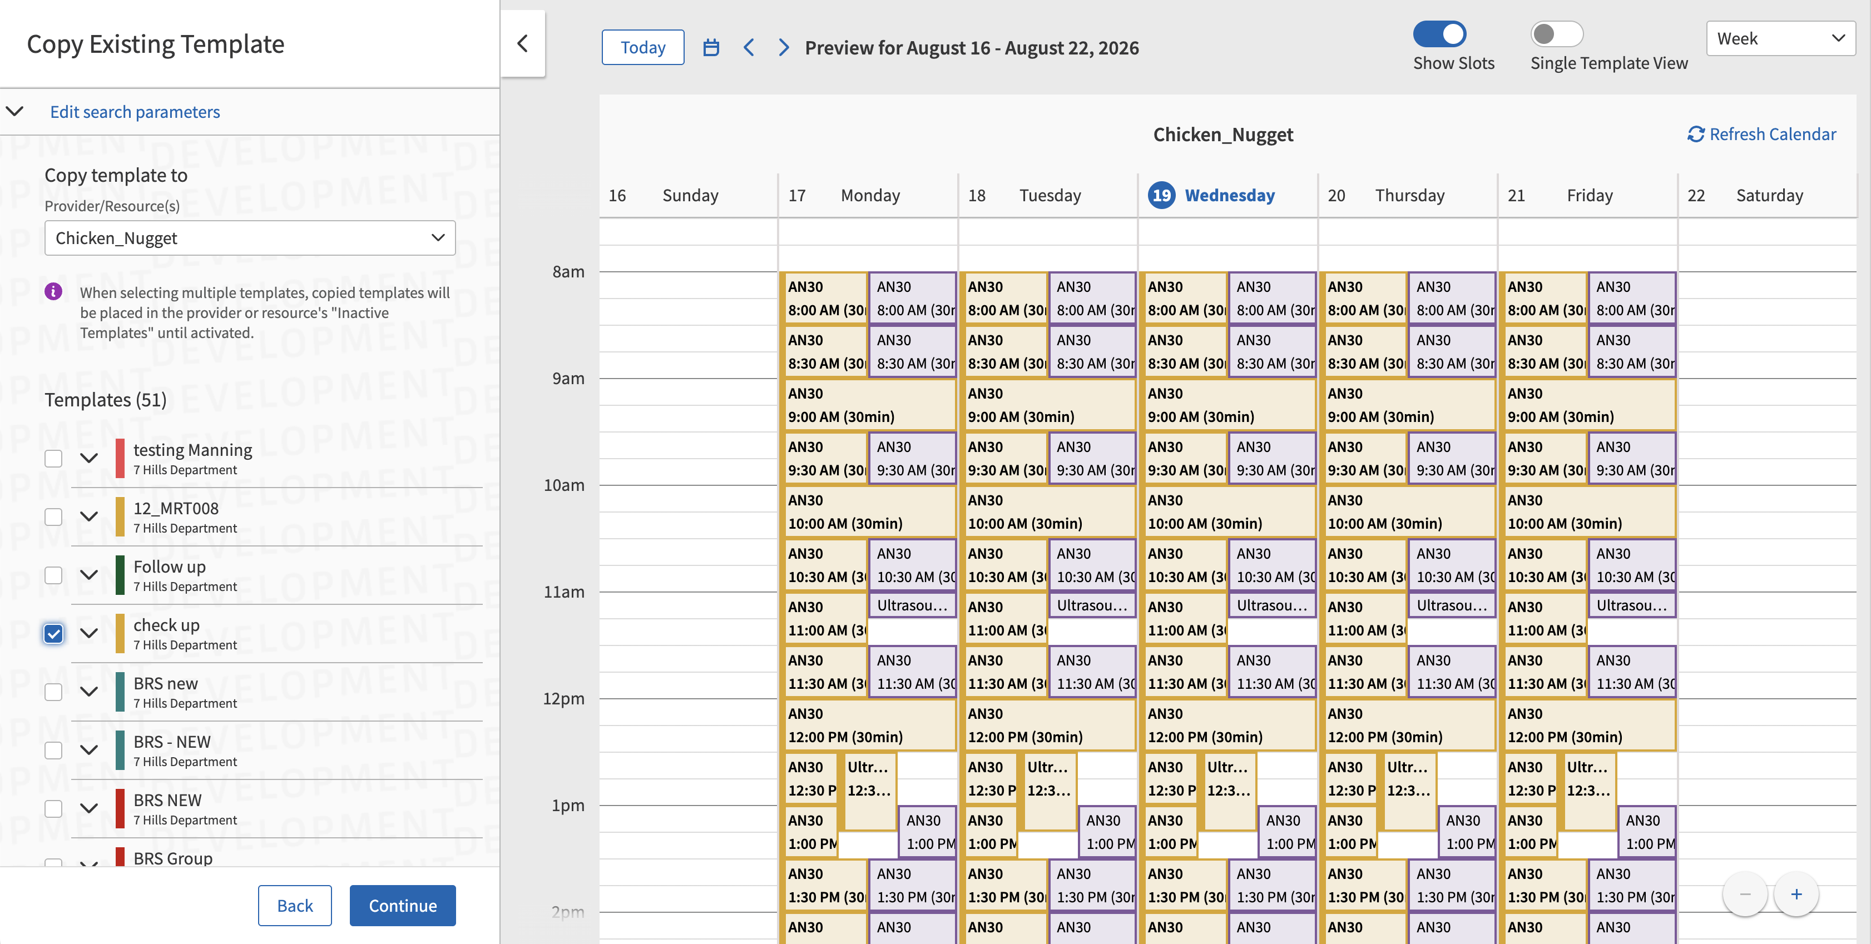The image size is (1871, 944).
Task: Check the BRS new template checkbox
Action: pyautogui.click(x=53, y=692)
